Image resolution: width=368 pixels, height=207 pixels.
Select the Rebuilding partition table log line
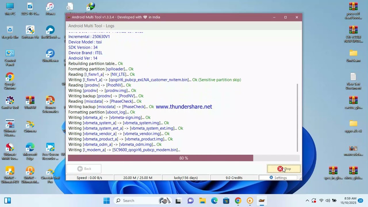point(96,64)
